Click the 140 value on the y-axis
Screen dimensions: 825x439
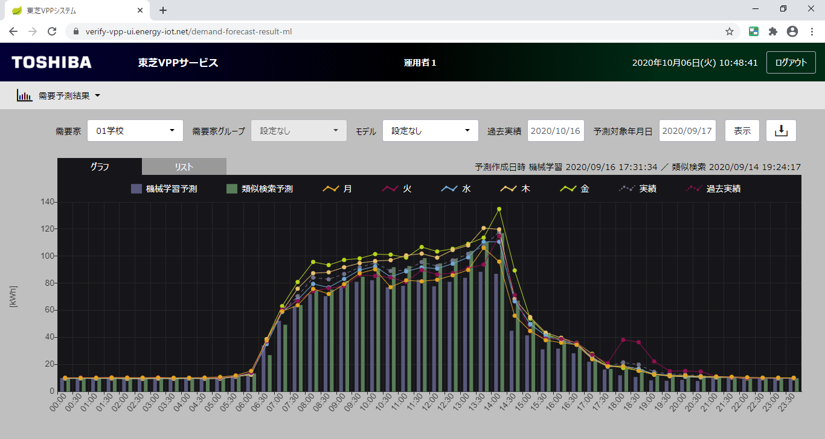coord(47,202)
